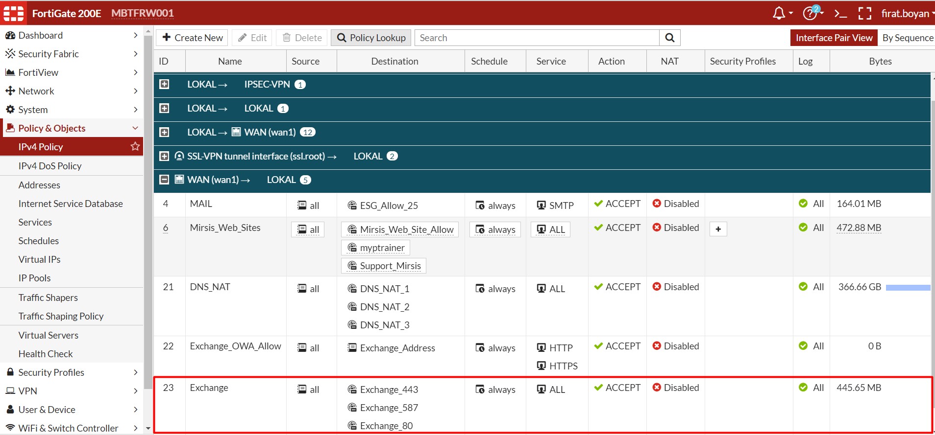Select the Exchange_OWA_Allow policy name

(236, 346)
